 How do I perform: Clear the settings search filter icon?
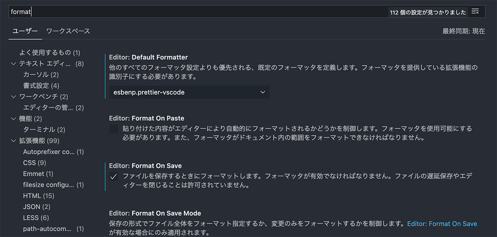coord(475,12)
